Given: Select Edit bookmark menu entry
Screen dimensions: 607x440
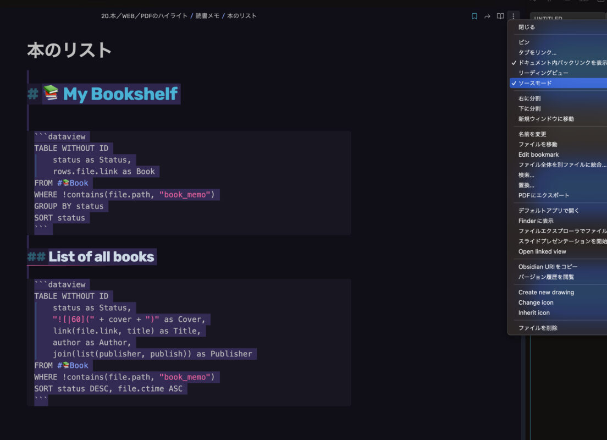Looking at the screenshot, I should click(x=538, y=155).
